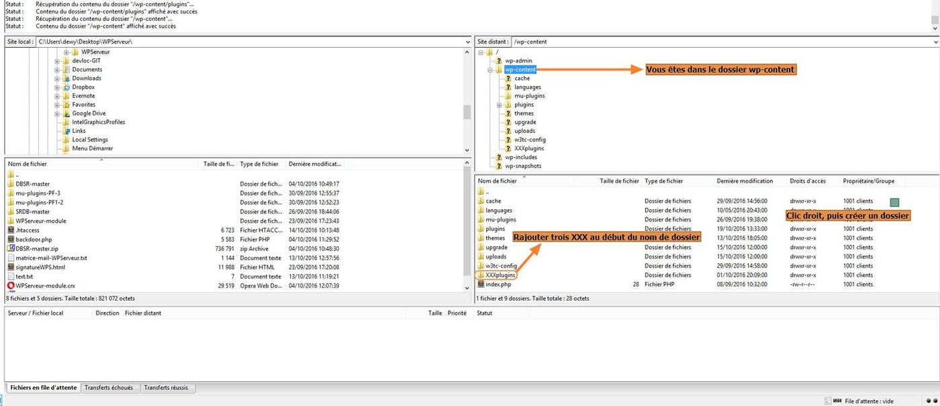Expand the plugins folder in the remote tree
Screen dimensions: 940x406
click(498, 104)
